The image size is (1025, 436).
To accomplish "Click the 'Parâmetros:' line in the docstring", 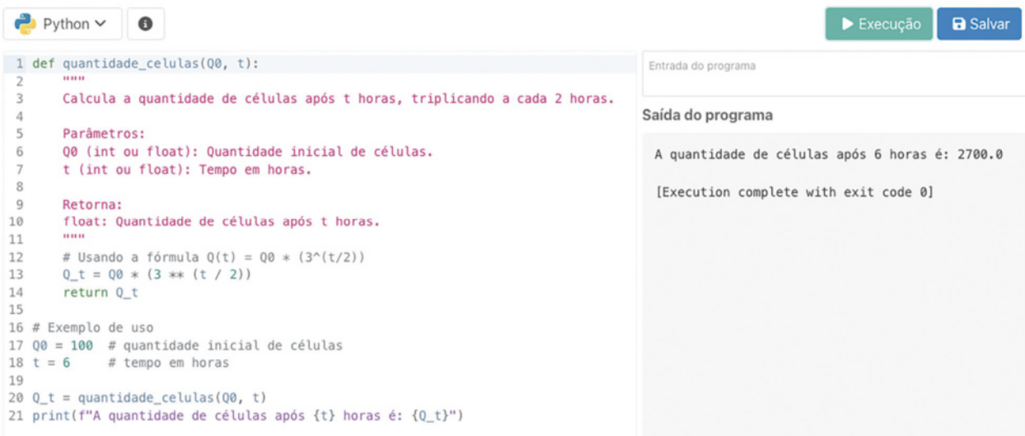I will click(x=104, y=134).
